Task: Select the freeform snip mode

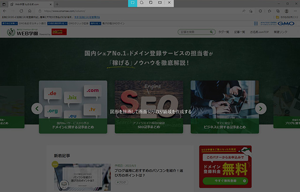Action: click(142, 3)
